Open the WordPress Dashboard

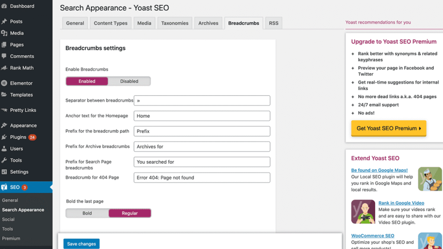[21, 6]
